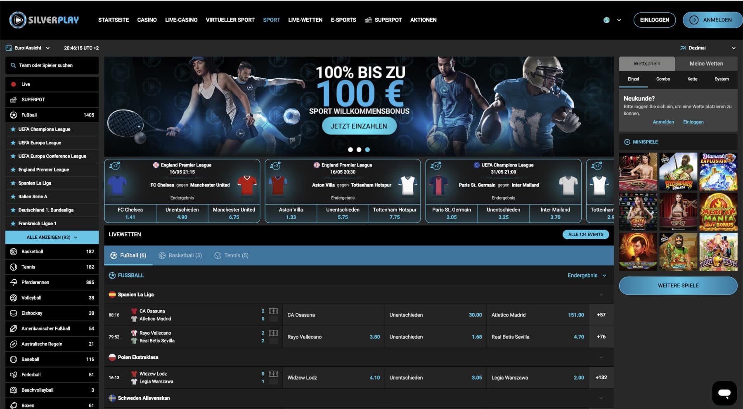Image resolution: width=743 pixels, height=409 pixels.
Task: Click the star next to Spanien La Liga
Action: (13, 183)
